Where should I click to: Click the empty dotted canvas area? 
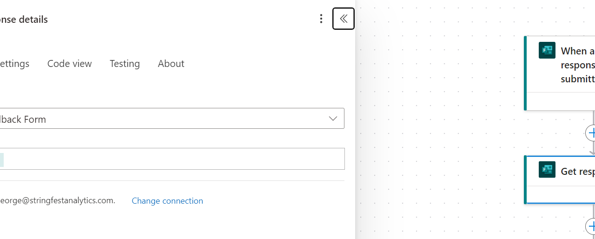tap(442, 139)
